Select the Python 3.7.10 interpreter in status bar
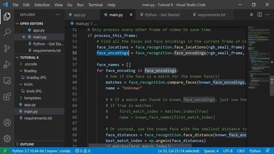The width and height of the screenshot is (274, 154). coord(42,151)
